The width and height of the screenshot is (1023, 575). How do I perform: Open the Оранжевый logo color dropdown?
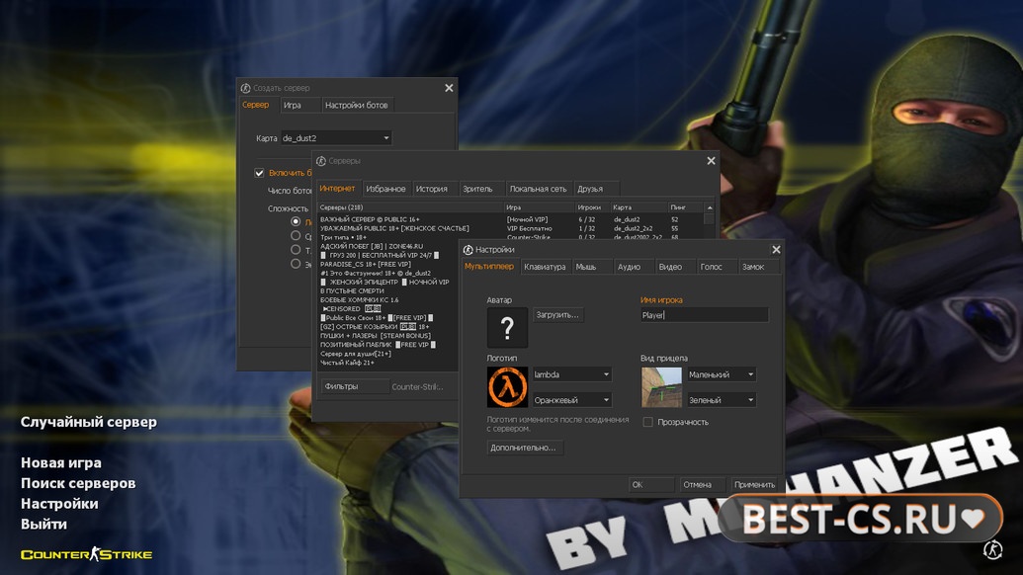coord(571,399)
